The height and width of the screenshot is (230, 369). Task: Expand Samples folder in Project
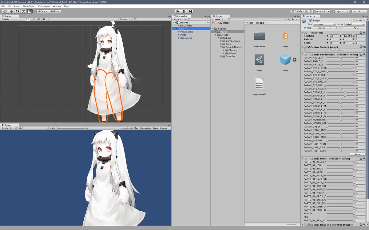point(221,56)
